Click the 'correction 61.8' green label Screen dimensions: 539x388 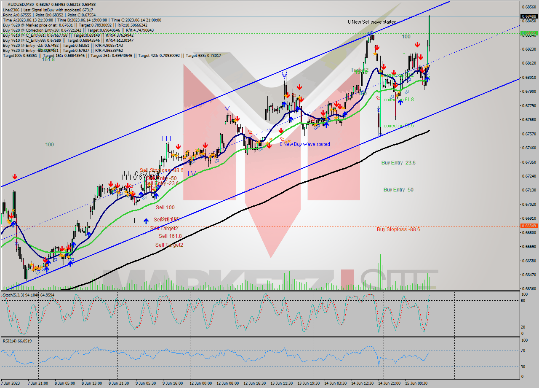click(398, 100)
